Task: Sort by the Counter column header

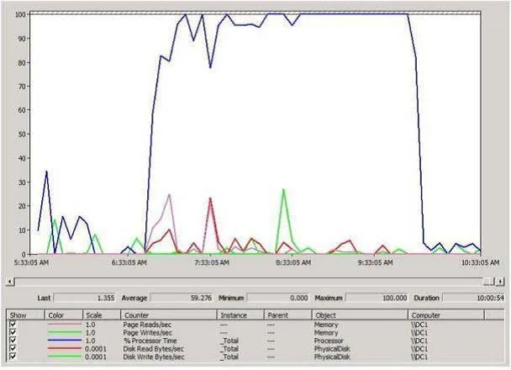Action: click(x=168, y=314)
